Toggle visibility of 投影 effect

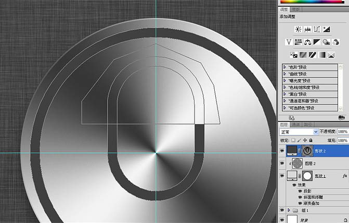(300, 191)
